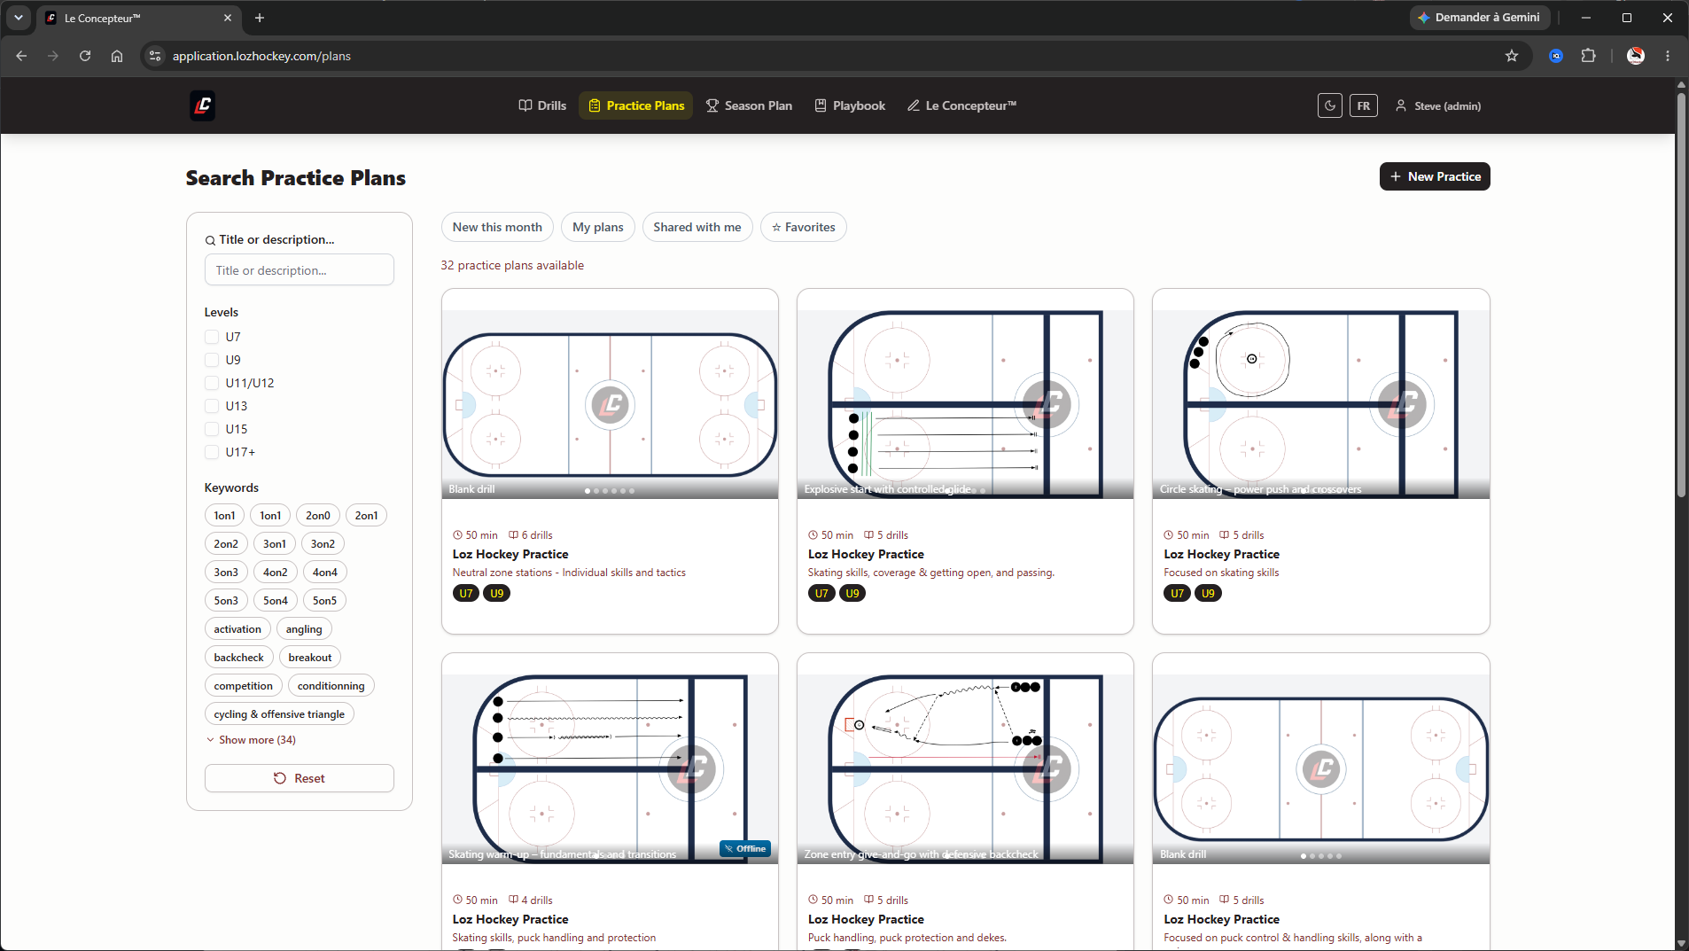Image resolution: width=1689 pixels, height=951 pixels.
Task: Check the U9 level checkbox
Action: (x=212, y=360)
